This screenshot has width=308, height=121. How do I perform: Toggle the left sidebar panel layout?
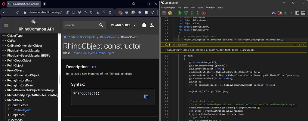coord(297,13)
